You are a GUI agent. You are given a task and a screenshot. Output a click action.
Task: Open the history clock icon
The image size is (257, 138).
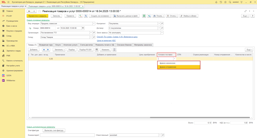[x=221, y=2]
